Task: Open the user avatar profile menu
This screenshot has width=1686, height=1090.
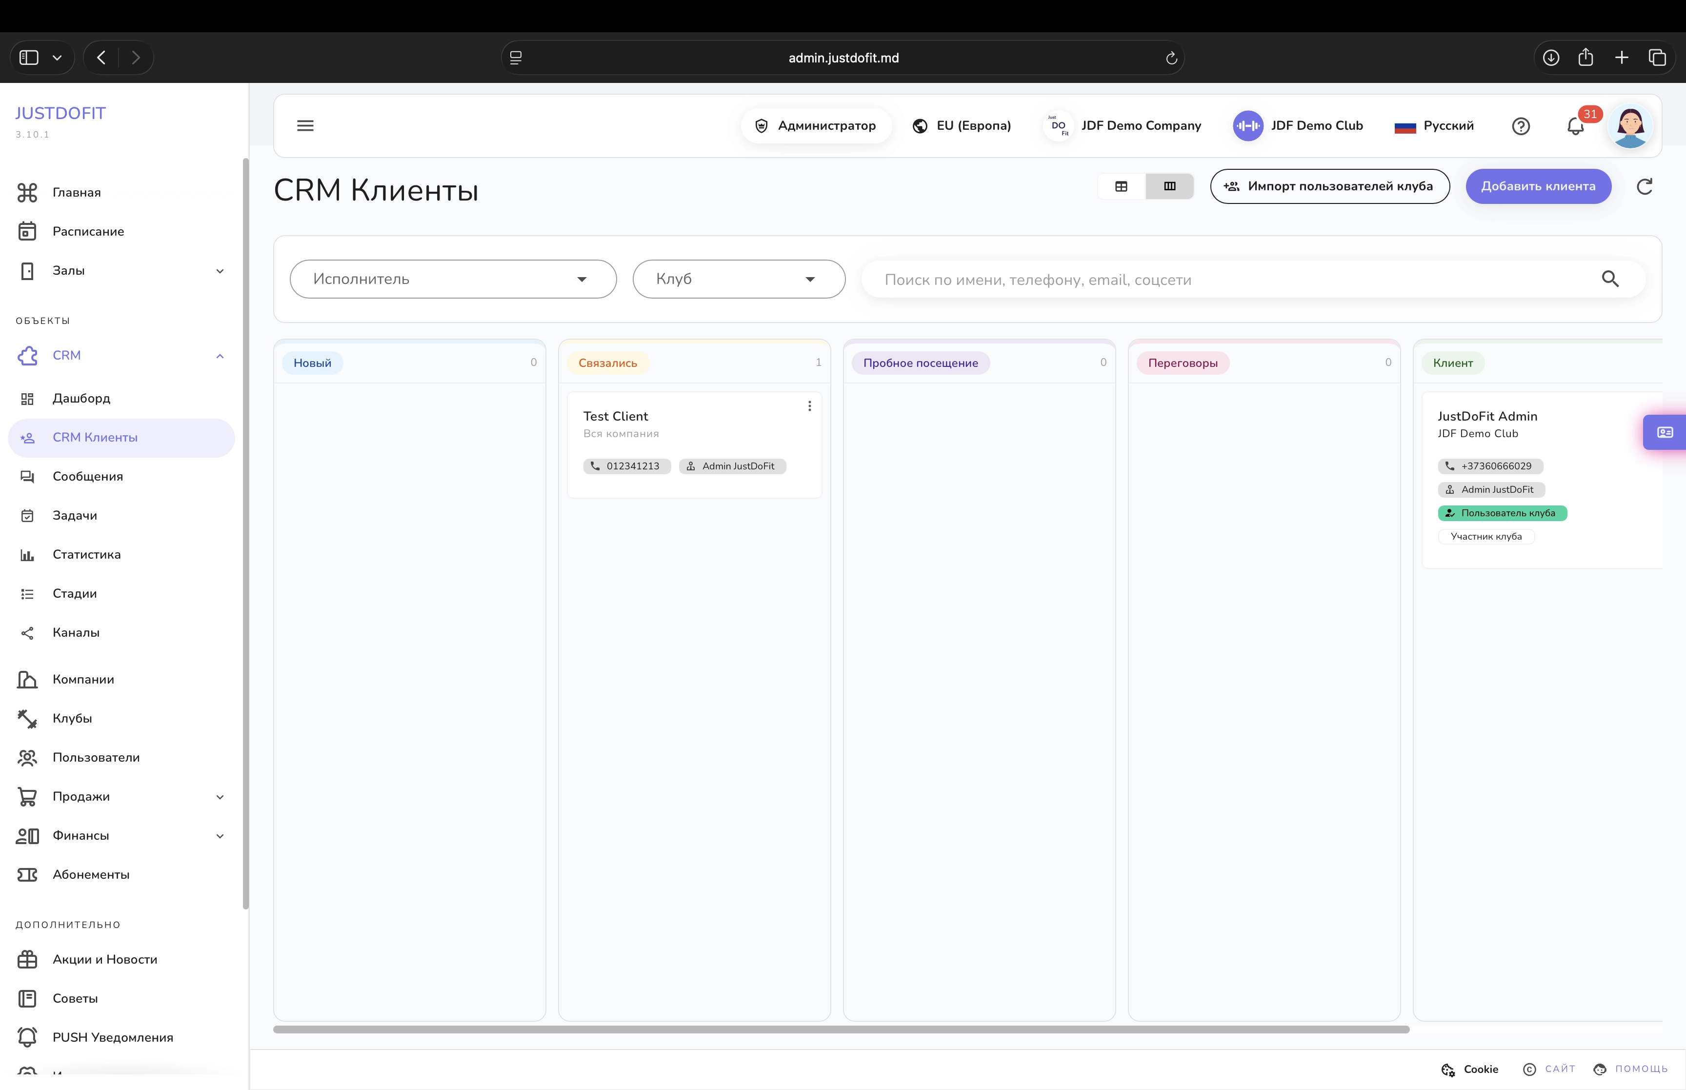Action: point(1630,126)
